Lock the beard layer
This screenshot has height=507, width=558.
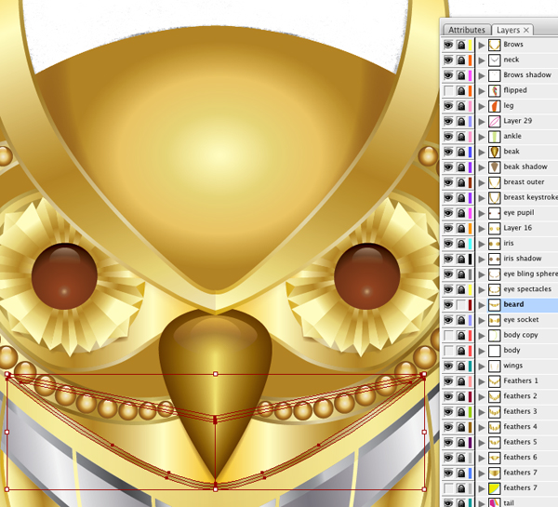(461, 305)
